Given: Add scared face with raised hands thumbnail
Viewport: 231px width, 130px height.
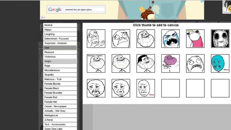Looking at the screenshot, I should coord(96,39).
